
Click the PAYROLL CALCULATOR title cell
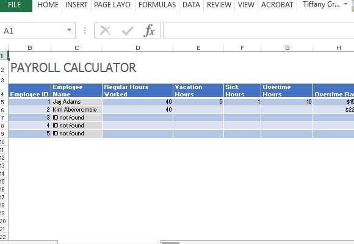click(73, 68)
